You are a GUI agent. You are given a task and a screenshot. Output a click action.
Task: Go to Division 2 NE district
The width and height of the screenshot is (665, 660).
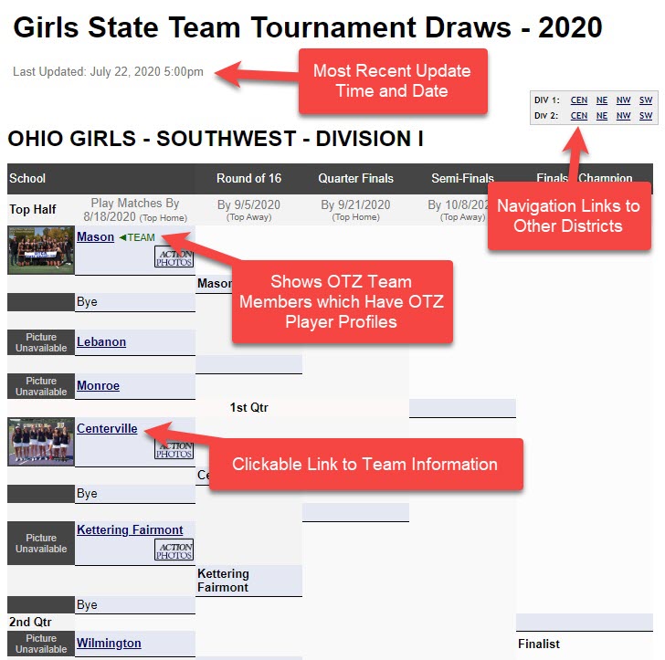click(x=602, y=116)
